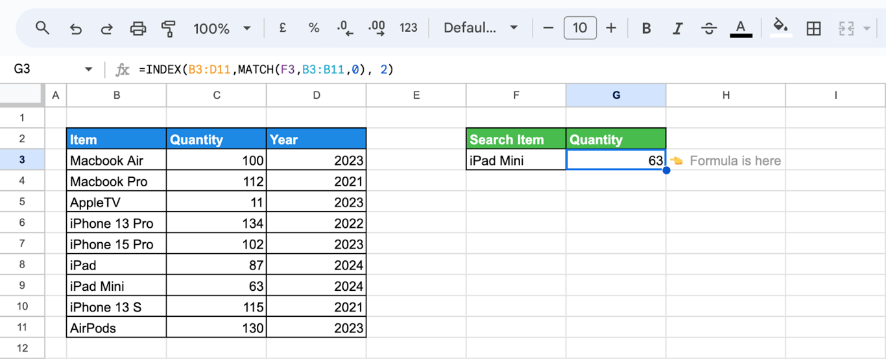Select the AirPods cell
Screen dimensions: 886x359
(116, 327)
